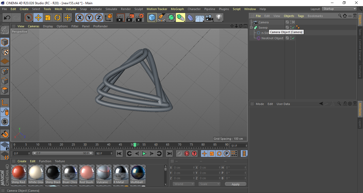Activate the Scale tool
Image resolution: width=363 pixels, height=193 pixels.
pos(48,18)
